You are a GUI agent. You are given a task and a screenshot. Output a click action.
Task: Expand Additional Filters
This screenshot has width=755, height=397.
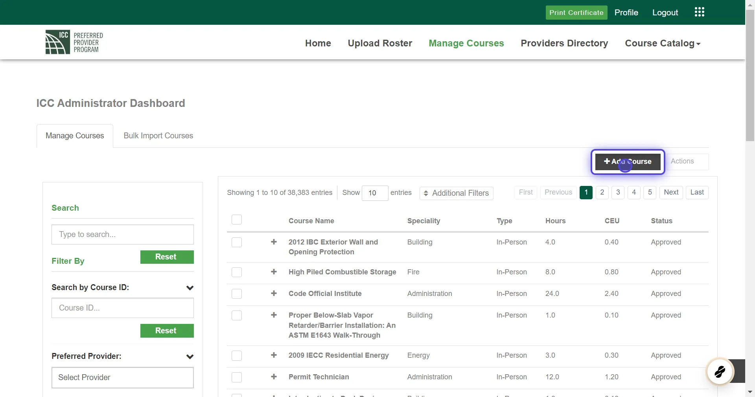coord(456,193)
